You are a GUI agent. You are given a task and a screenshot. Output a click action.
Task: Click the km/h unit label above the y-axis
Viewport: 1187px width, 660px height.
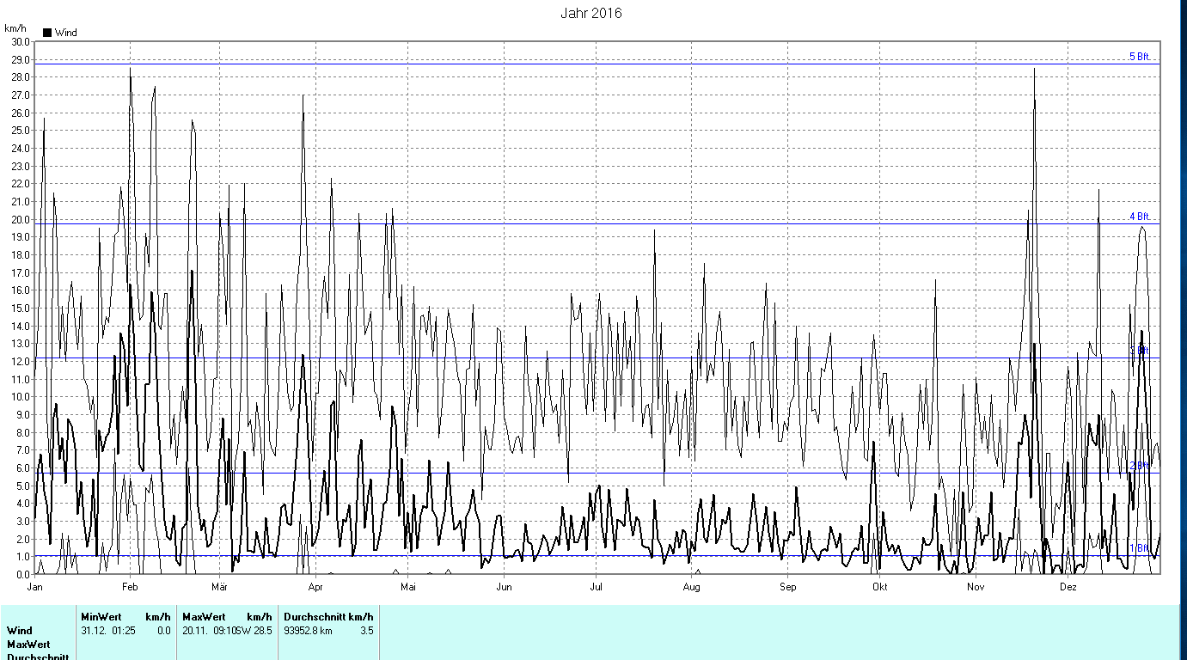tap(15, 28)
